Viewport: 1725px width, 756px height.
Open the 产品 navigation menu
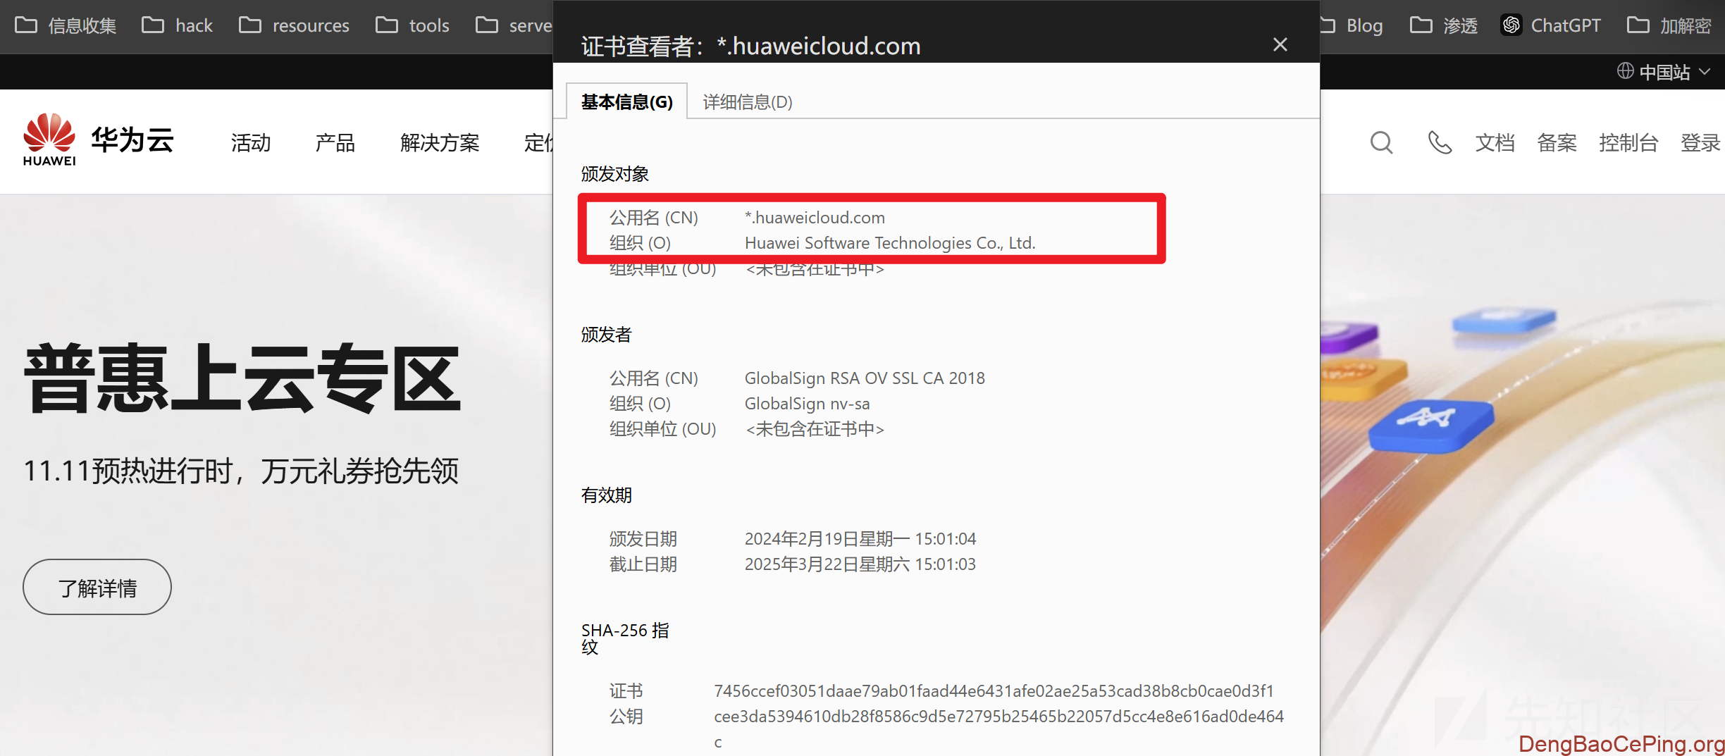(335, 143)
